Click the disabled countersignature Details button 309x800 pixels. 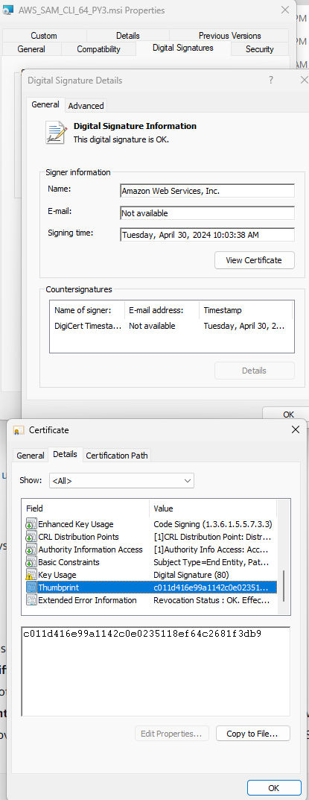(x=255, y=371)
